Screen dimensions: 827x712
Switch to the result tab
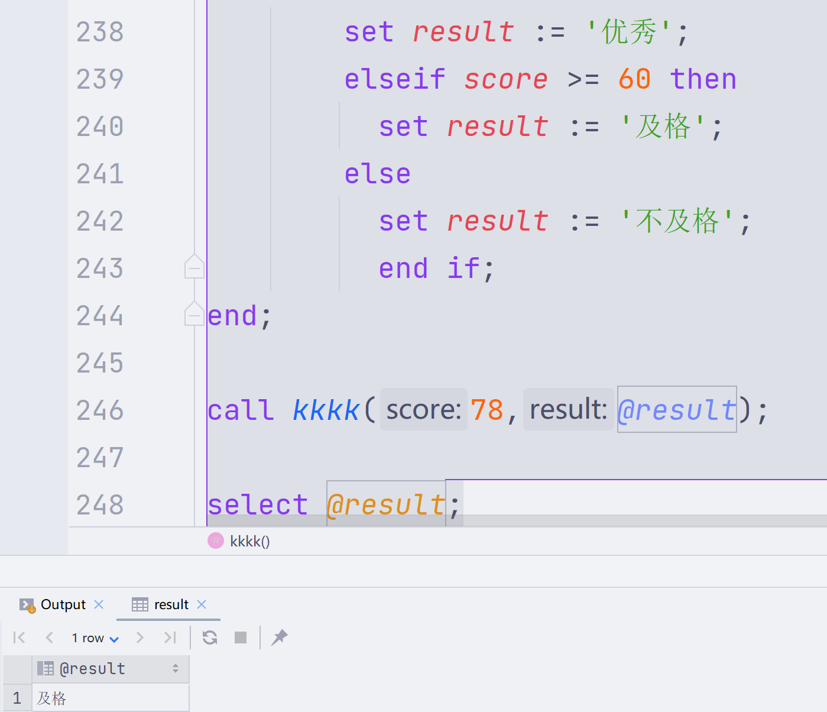pos(171,604)
